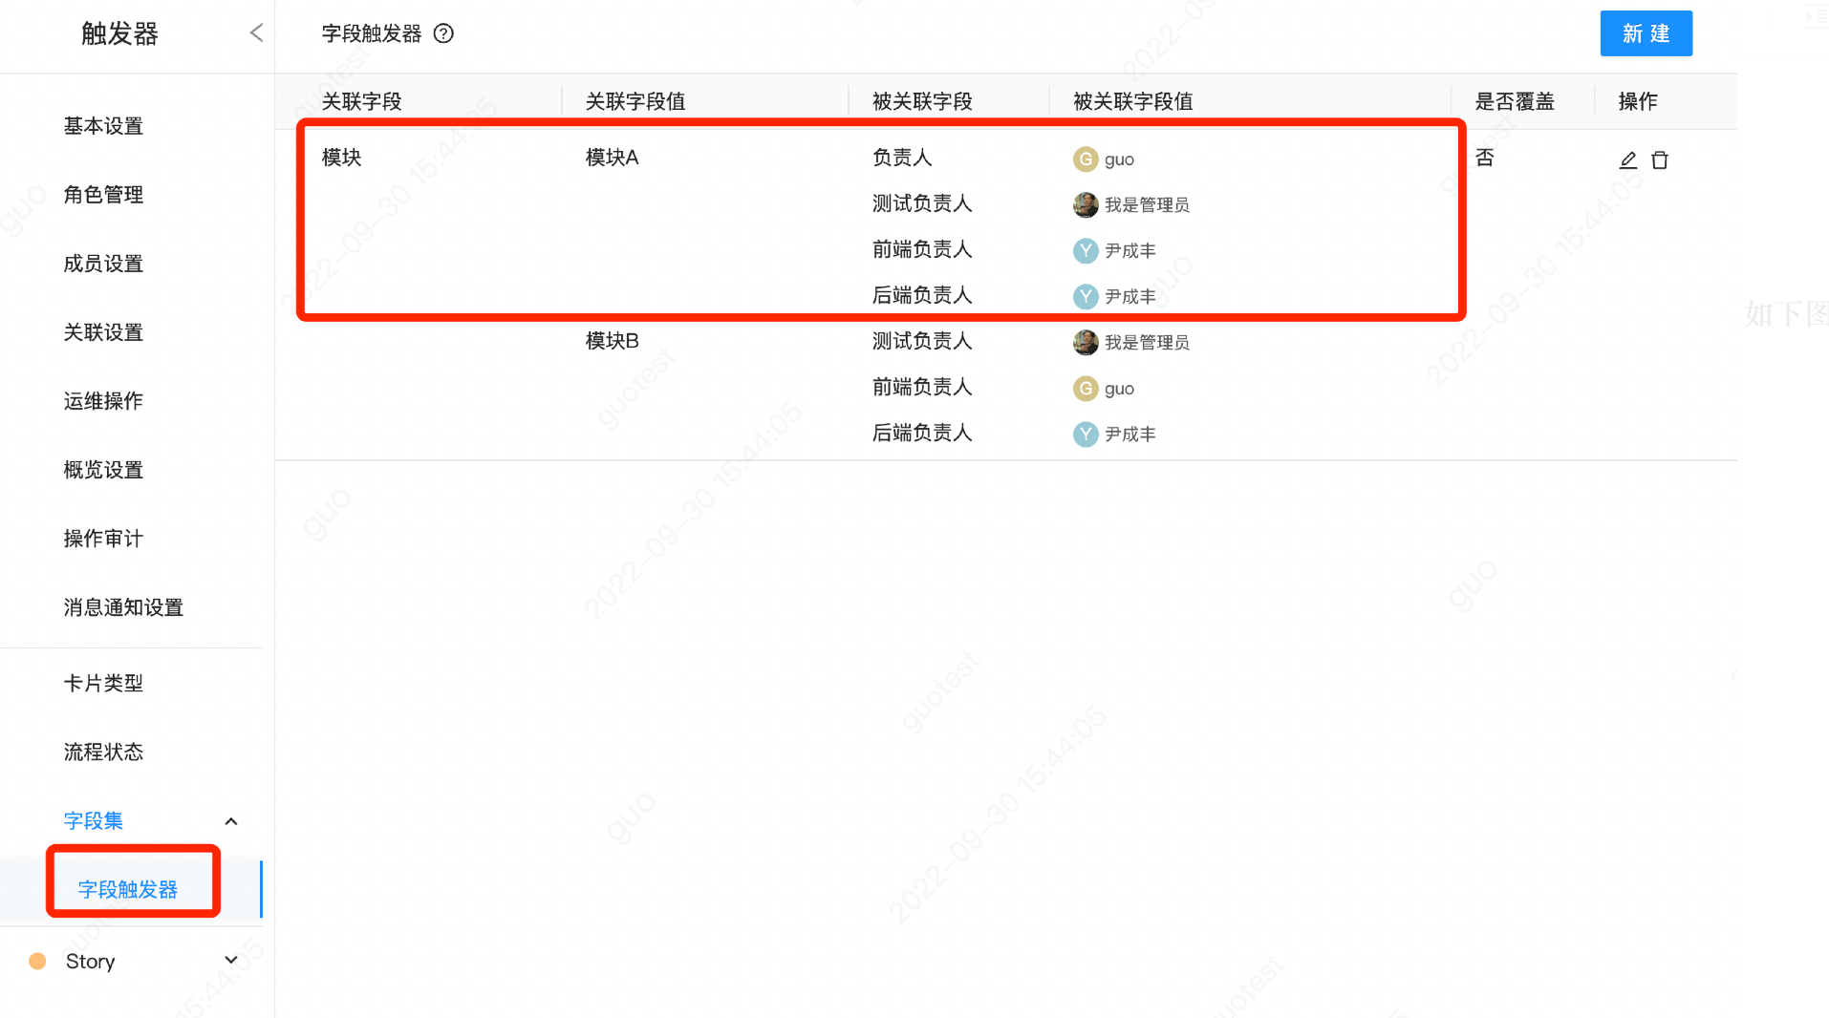The height and width of the screenshot is (1018, 1829).
Task: Click guo avatar in 模块B 前端负责人 row
Action: (x=1086, y=389)
